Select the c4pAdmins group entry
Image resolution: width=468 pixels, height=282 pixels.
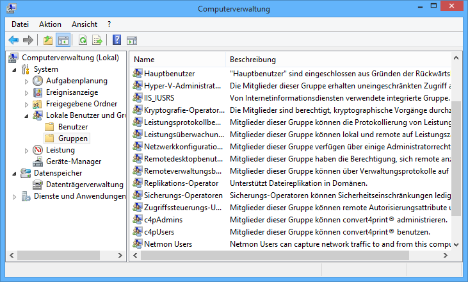coord(163,219)
